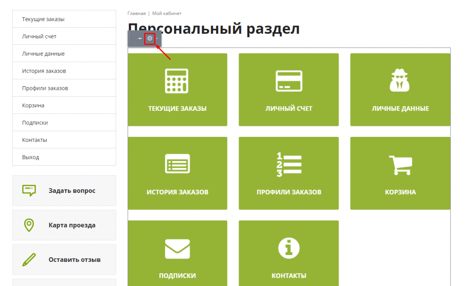Select Корзина in the sidebar menu
This screenshot has height=286, width=468.
(x=64, y=105)
